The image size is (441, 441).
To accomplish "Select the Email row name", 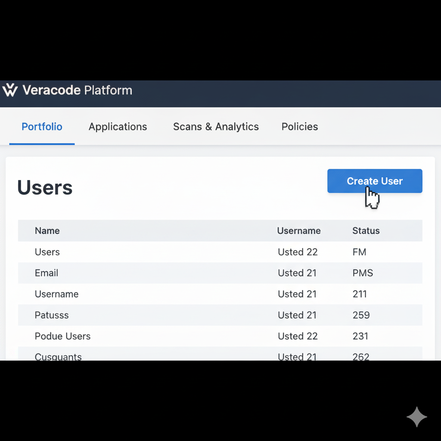I will [47, 273].
